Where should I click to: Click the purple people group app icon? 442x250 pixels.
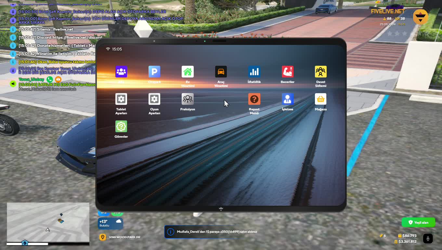(121, 72)
